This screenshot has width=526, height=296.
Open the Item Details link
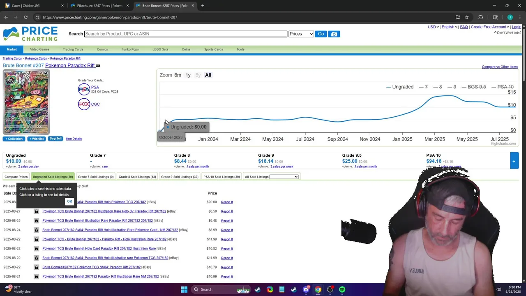coord(74,139)
